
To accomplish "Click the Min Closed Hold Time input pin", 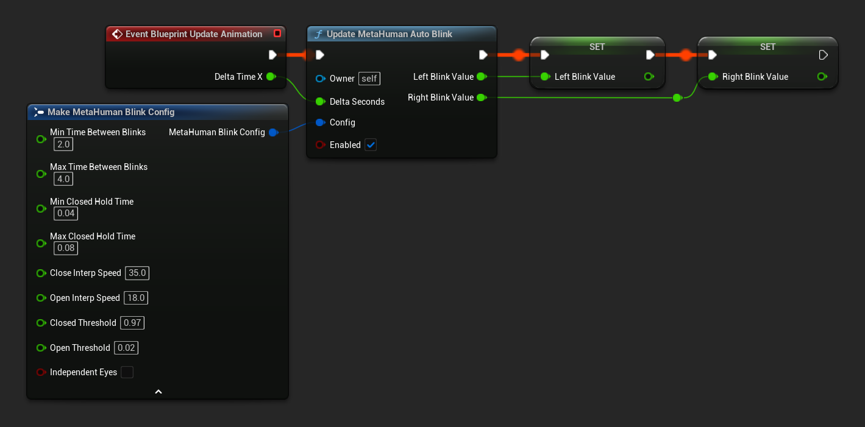I will (41, 209).
